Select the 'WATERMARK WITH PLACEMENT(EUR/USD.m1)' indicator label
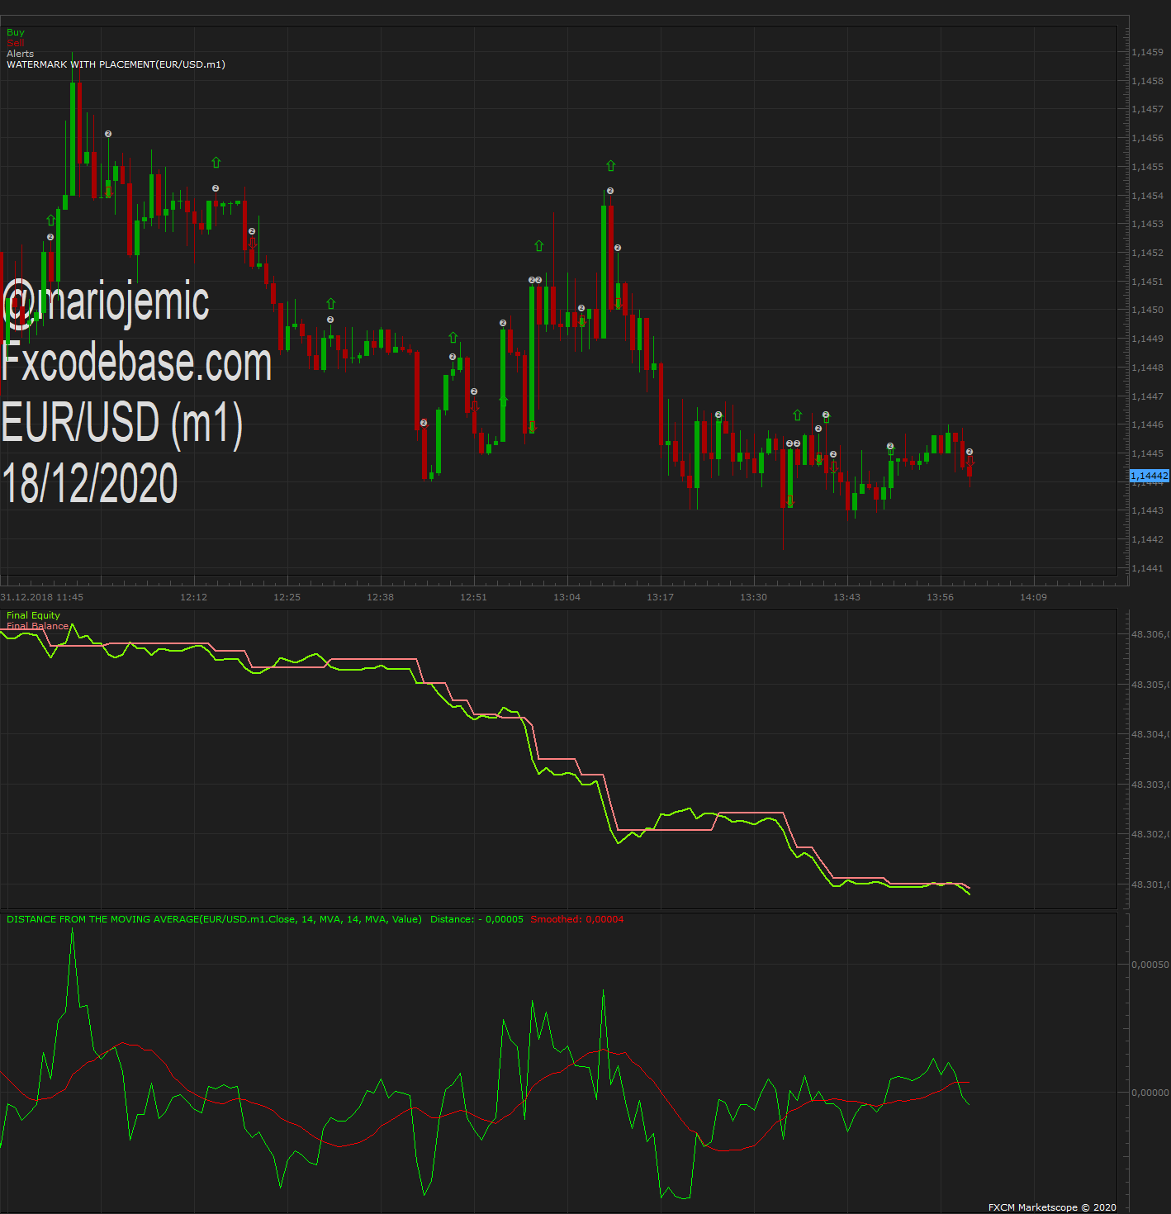Viewport: 1171px width, 1214px height. pos(116,64)
